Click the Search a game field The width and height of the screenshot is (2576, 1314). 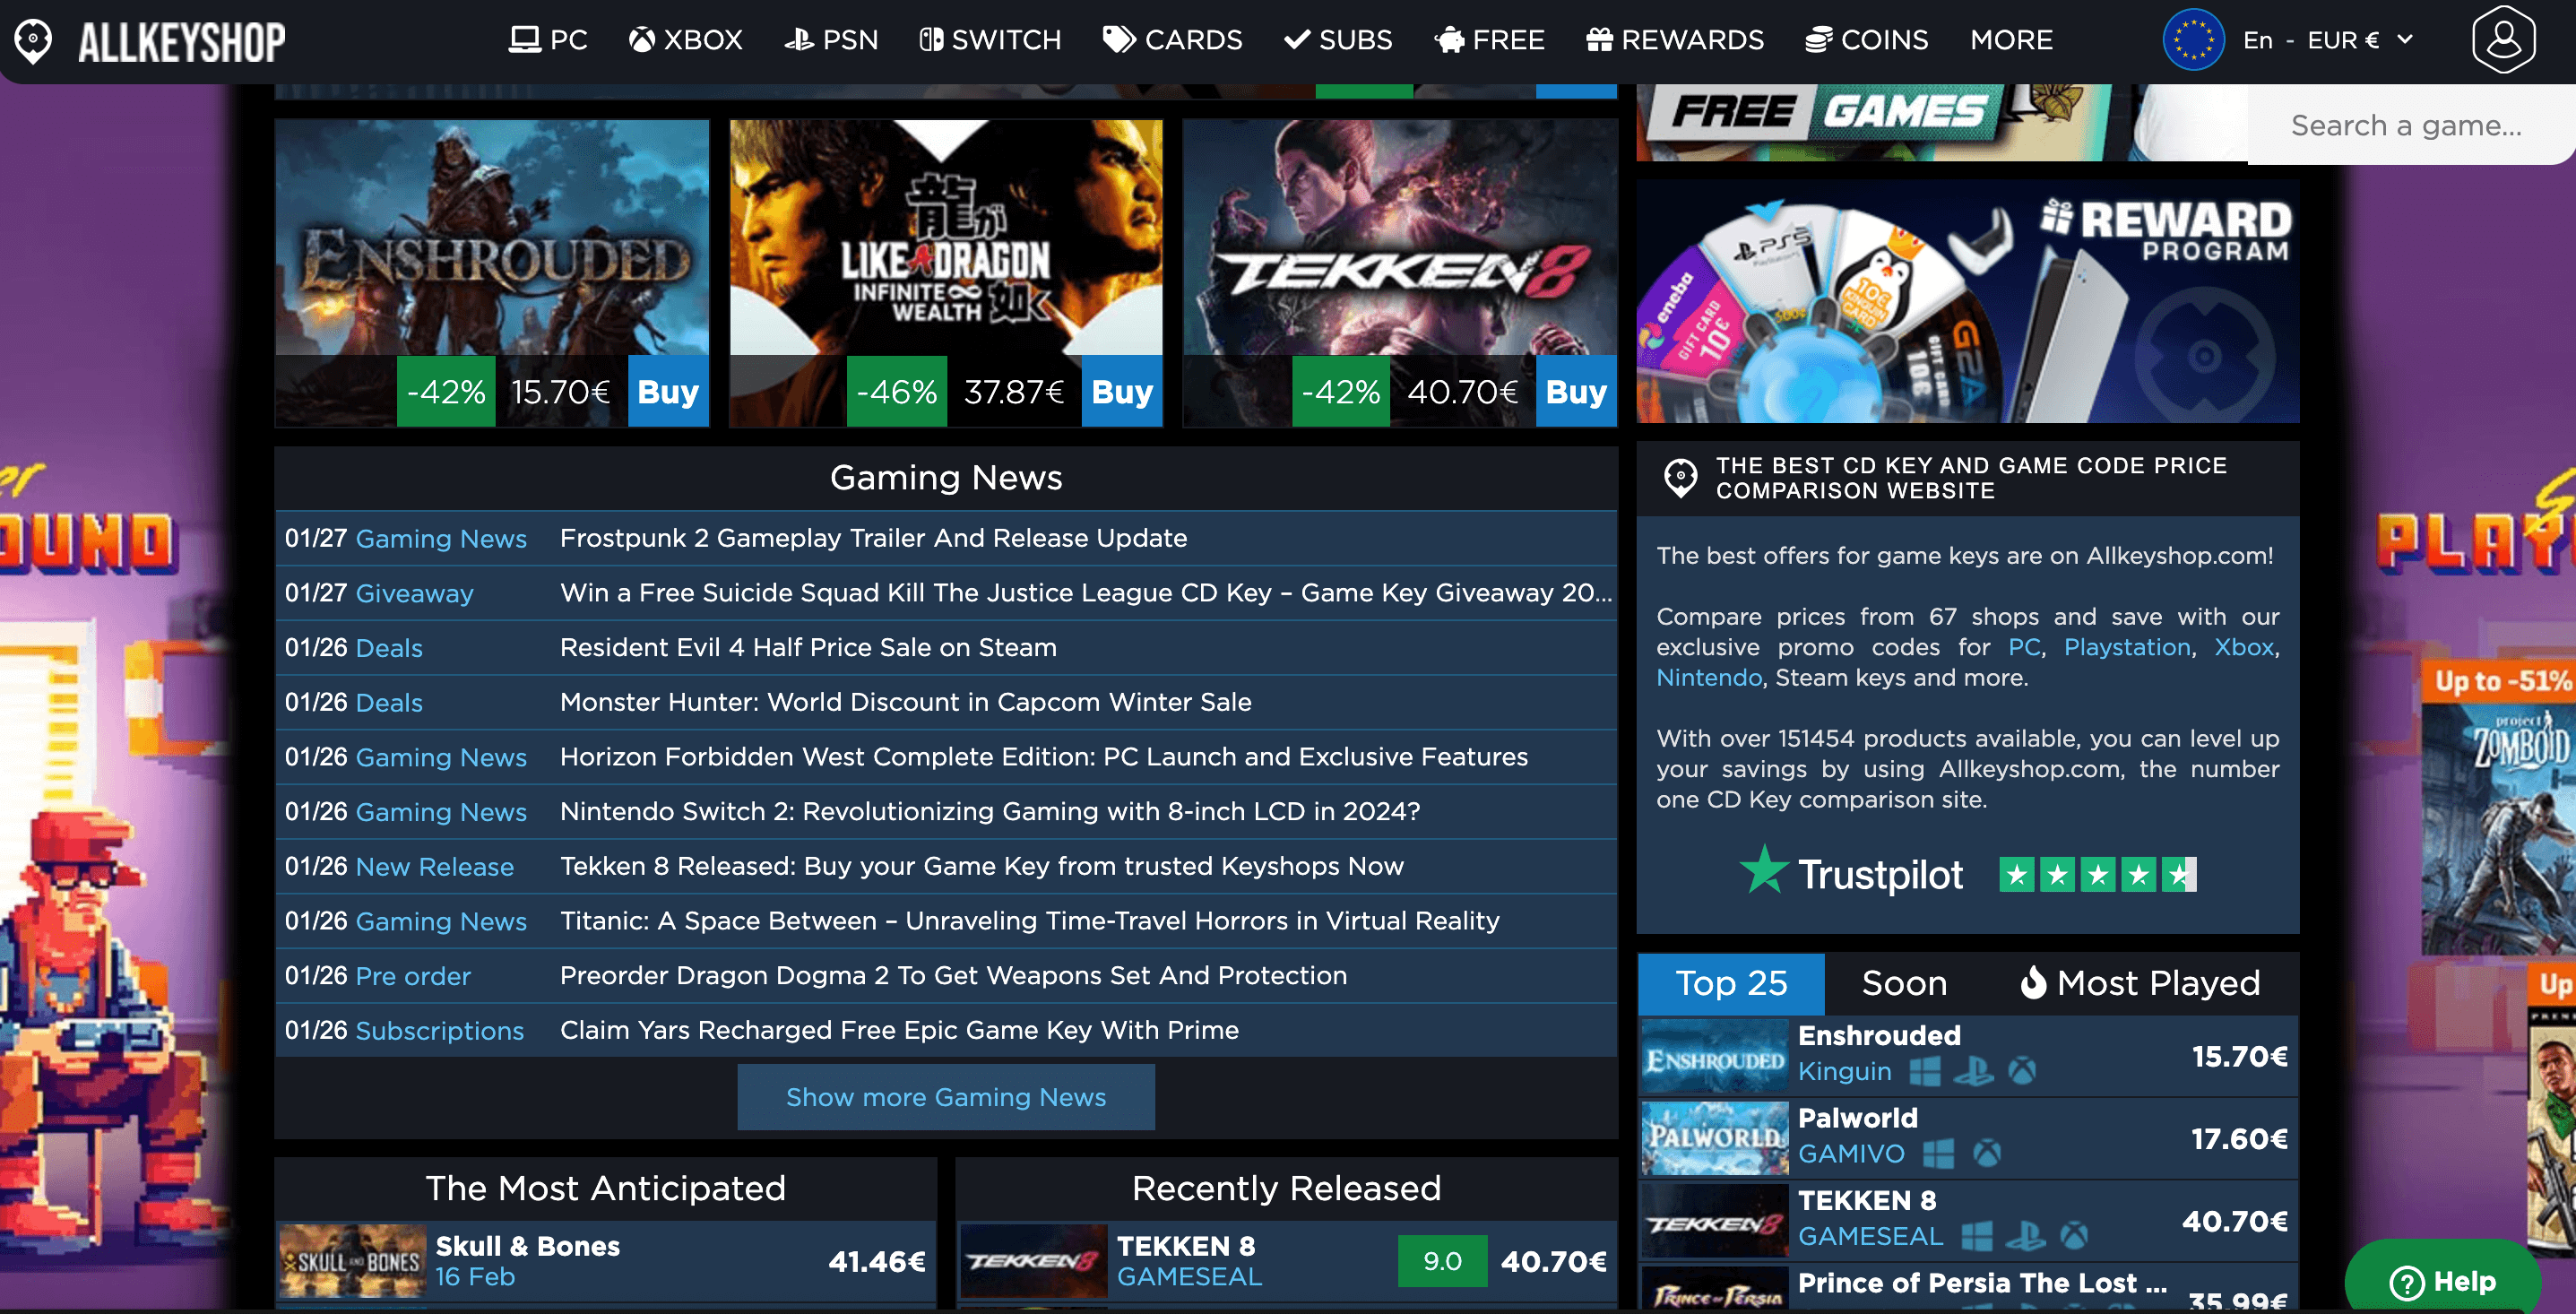[2405, 125]
